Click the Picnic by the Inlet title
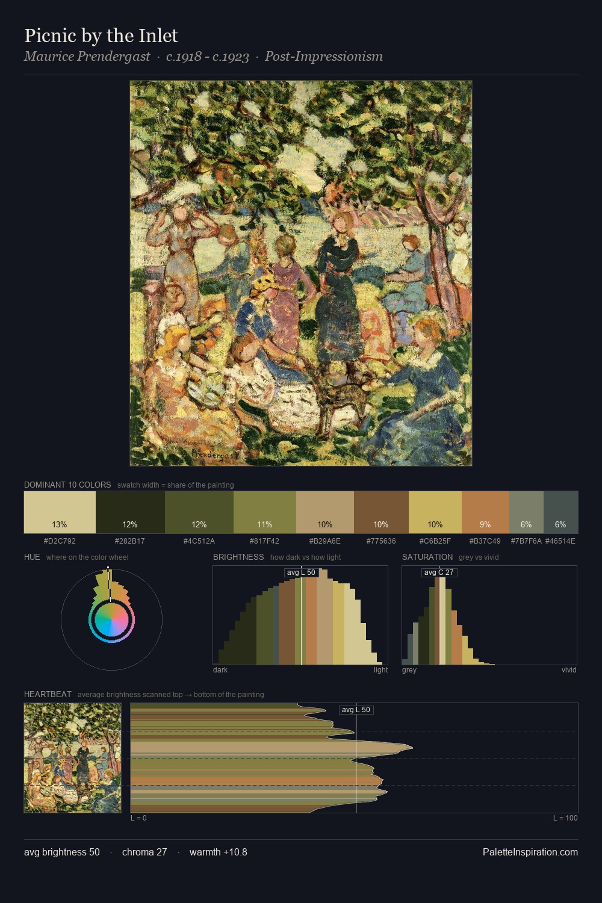Image resolution: width=602 pixels, height=903 pixels. pos(101,36)
